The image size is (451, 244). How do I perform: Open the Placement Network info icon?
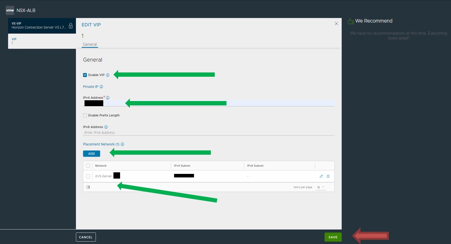[x=122, y=145]
